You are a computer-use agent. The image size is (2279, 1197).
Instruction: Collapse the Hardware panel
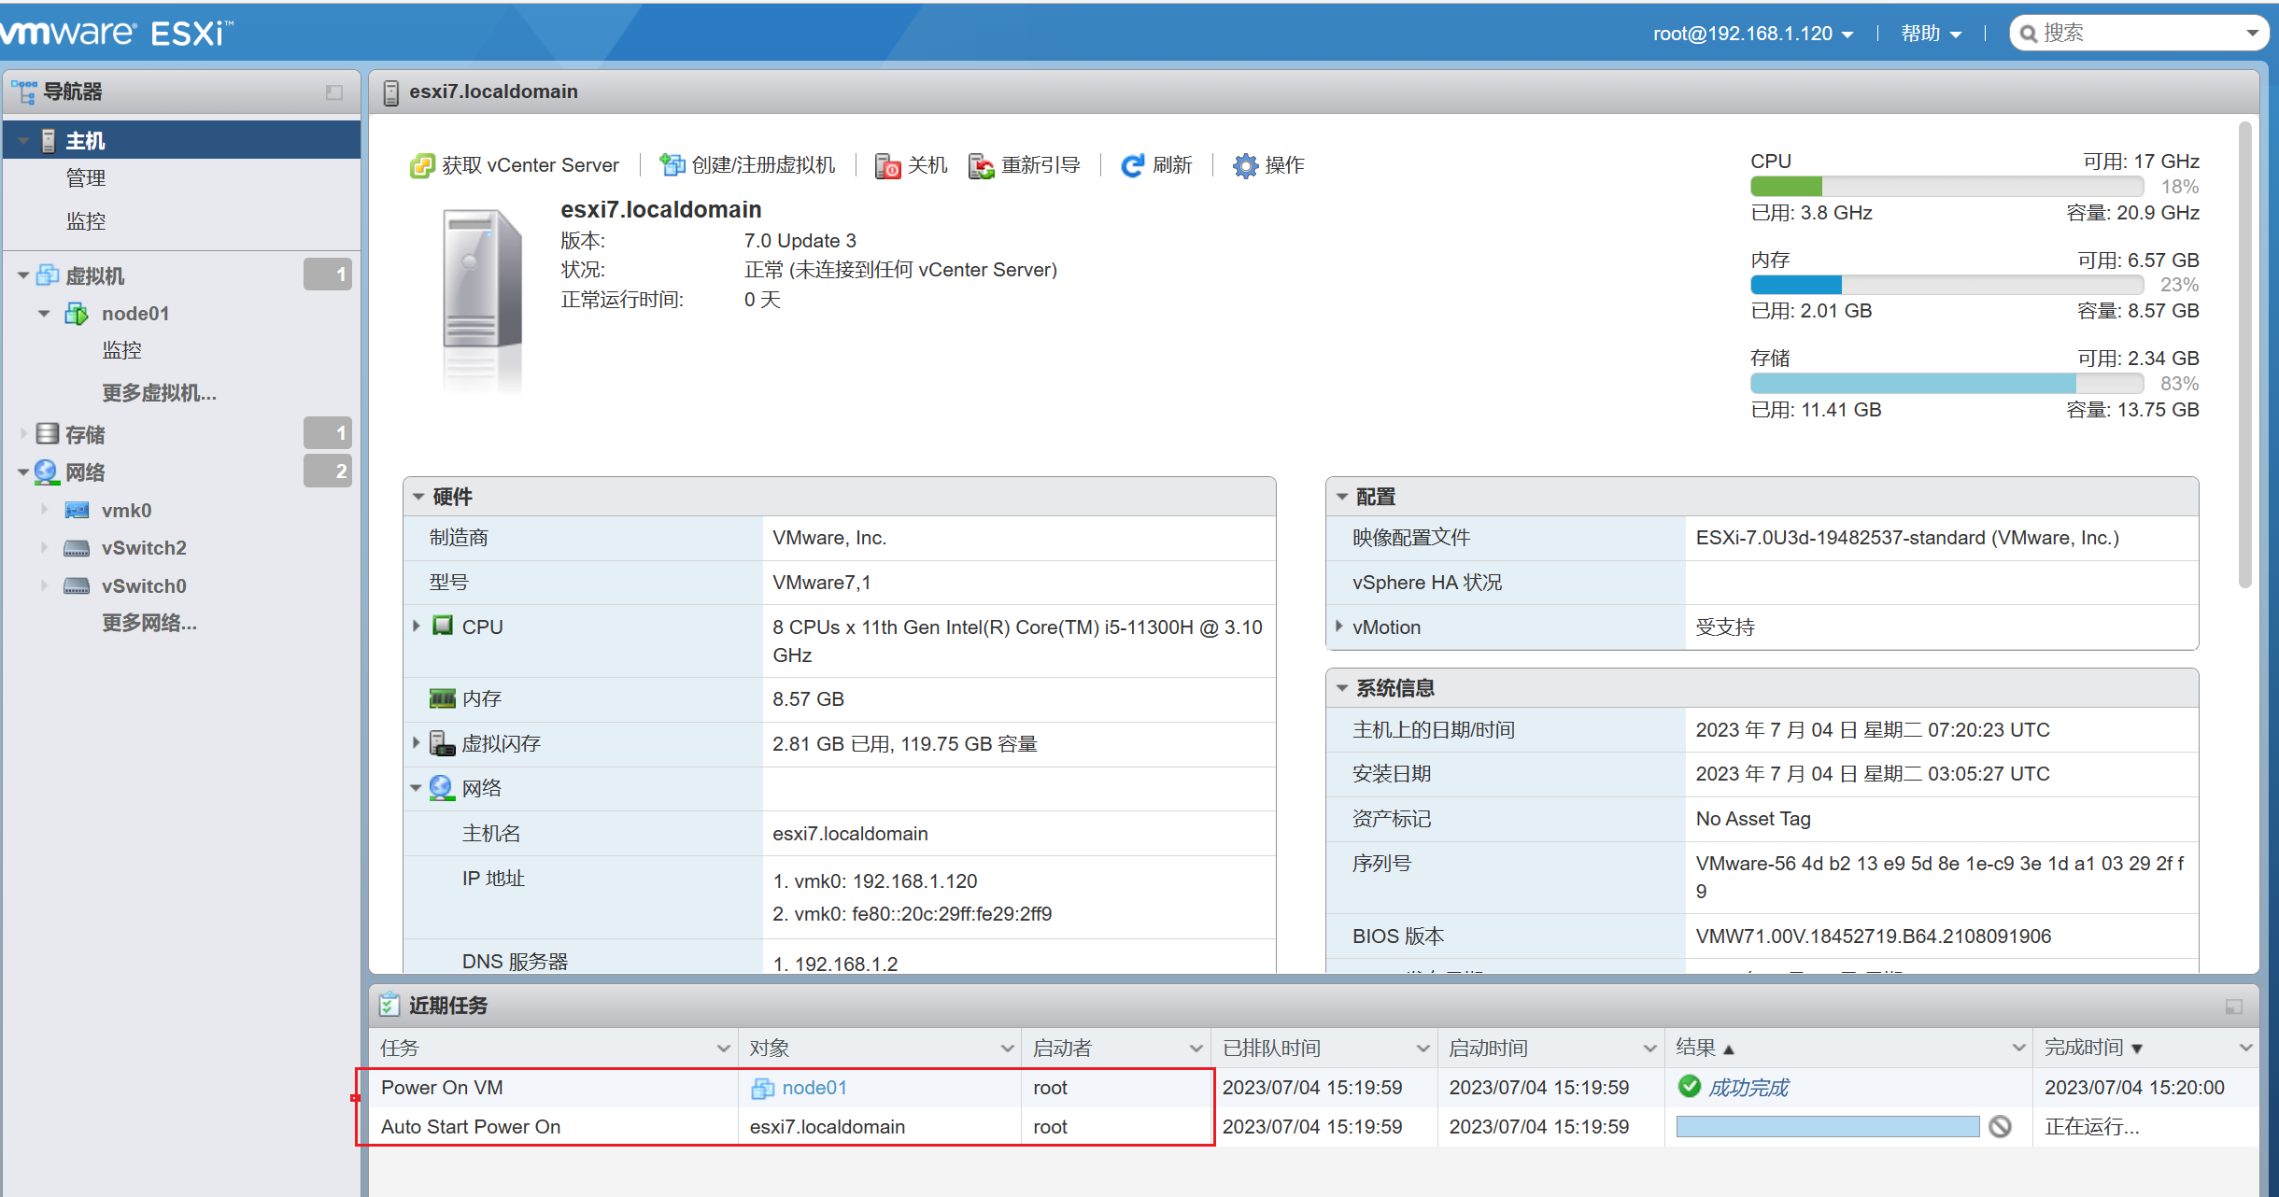(x=418, y=497)
